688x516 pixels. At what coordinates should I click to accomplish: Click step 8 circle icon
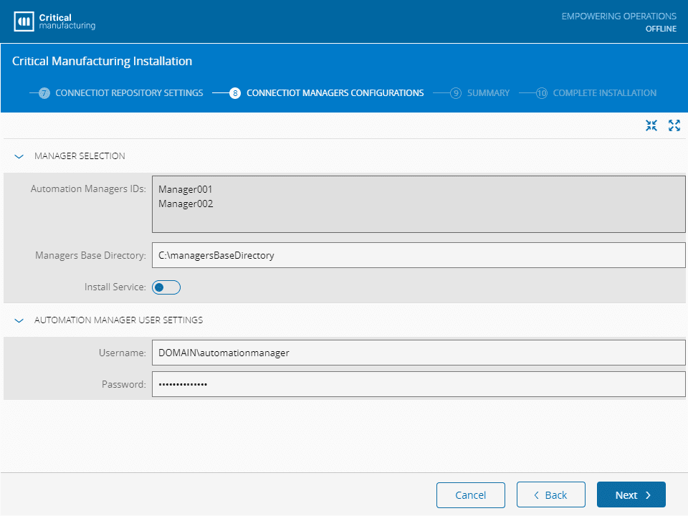[x=235, y=93]
